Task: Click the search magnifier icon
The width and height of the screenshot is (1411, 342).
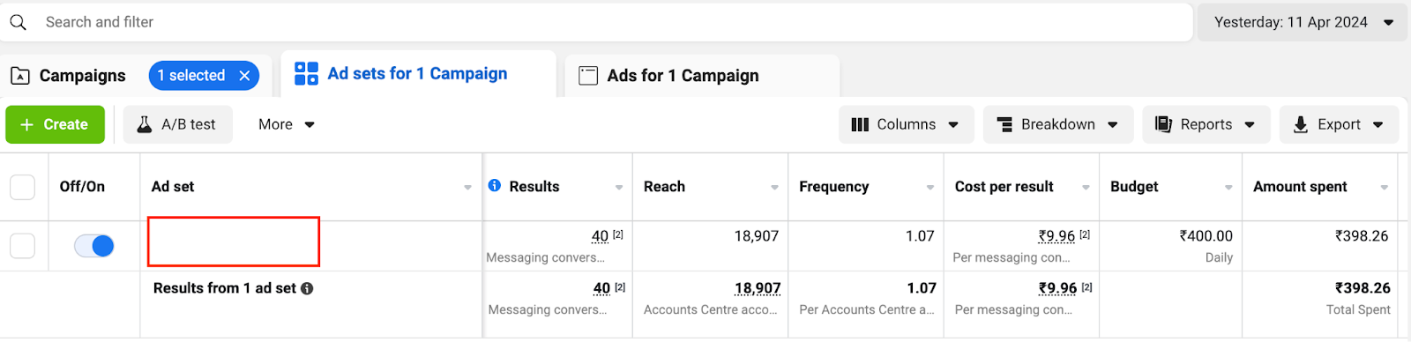Action: click(x=19, y=22)
